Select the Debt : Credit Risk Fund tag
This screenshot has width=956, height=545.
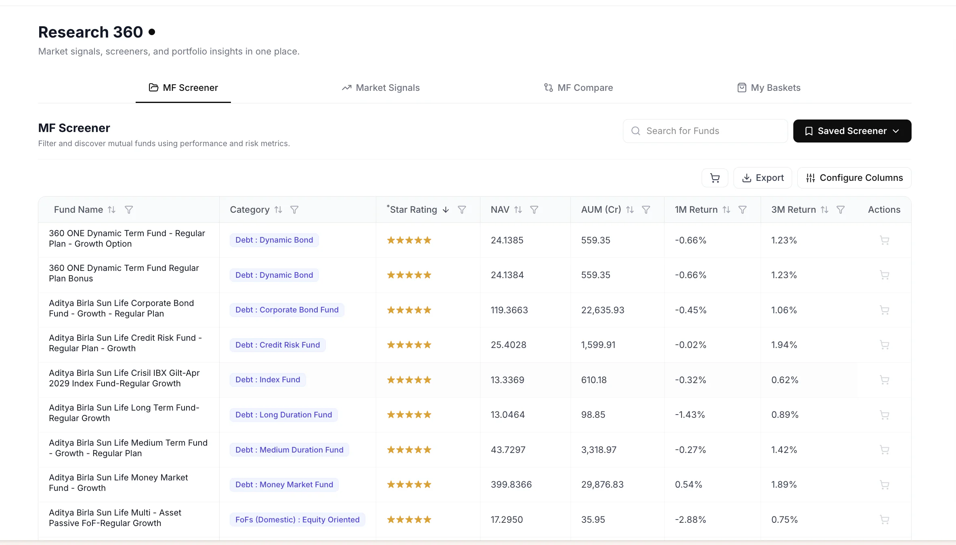[x=278, y=345]
